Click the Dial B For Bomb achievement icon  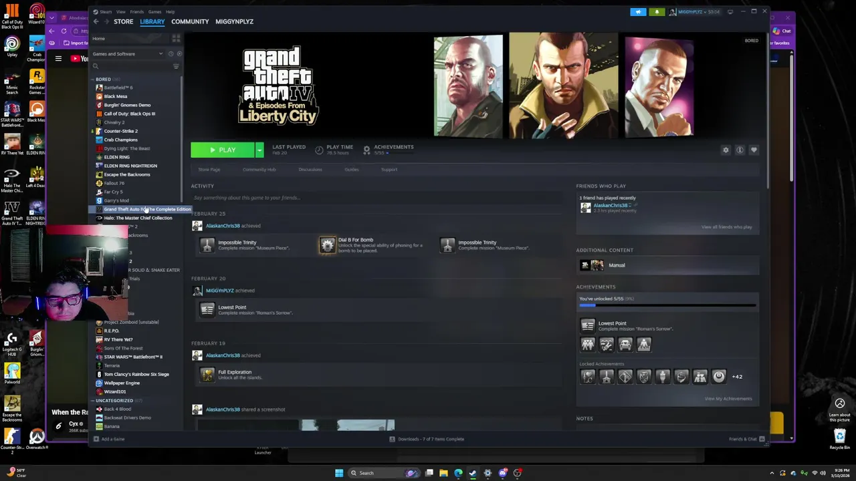[327, 245]
